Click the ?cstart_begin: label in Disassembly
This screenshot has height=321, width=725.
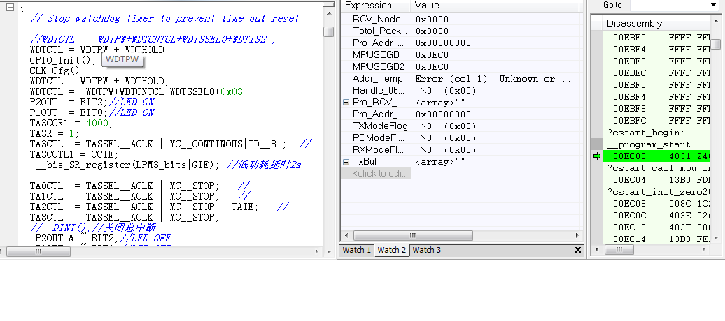point(645,133)
